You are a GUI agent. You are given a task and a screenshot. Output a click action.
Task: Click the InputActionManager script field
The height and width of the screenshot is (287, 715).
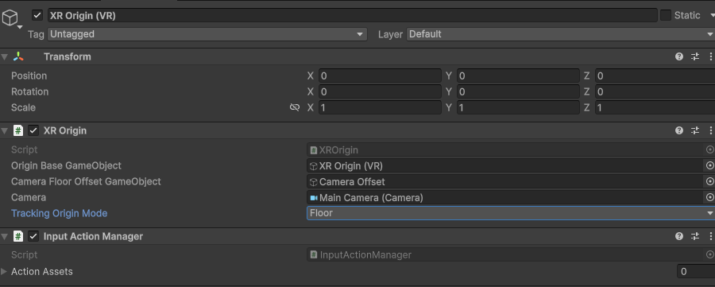(x=506, y=254)
